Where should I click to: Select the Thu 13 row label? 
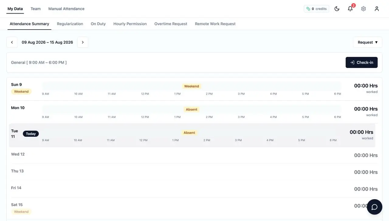point(17,171)
